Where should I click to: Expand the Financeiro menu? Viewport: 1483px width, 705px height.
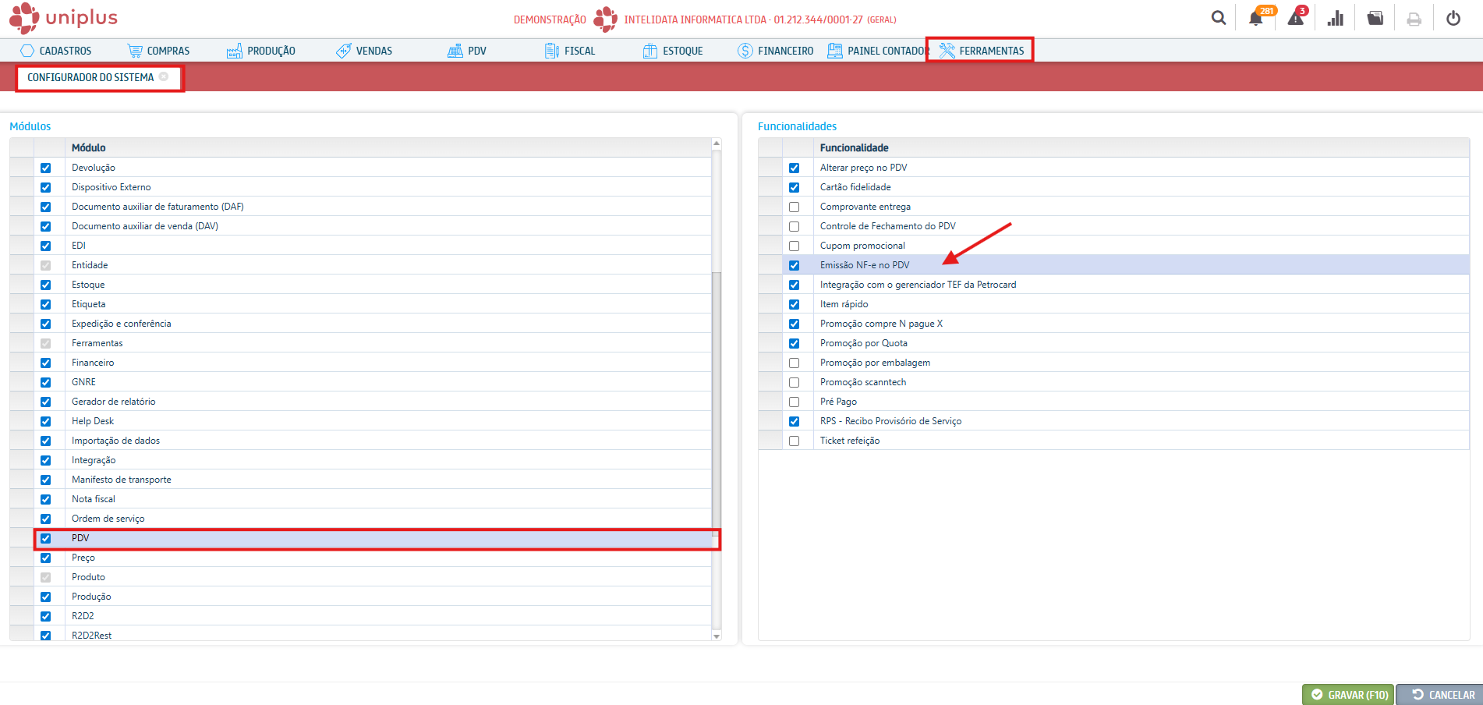pyautogui.click(x=775, y=51)
